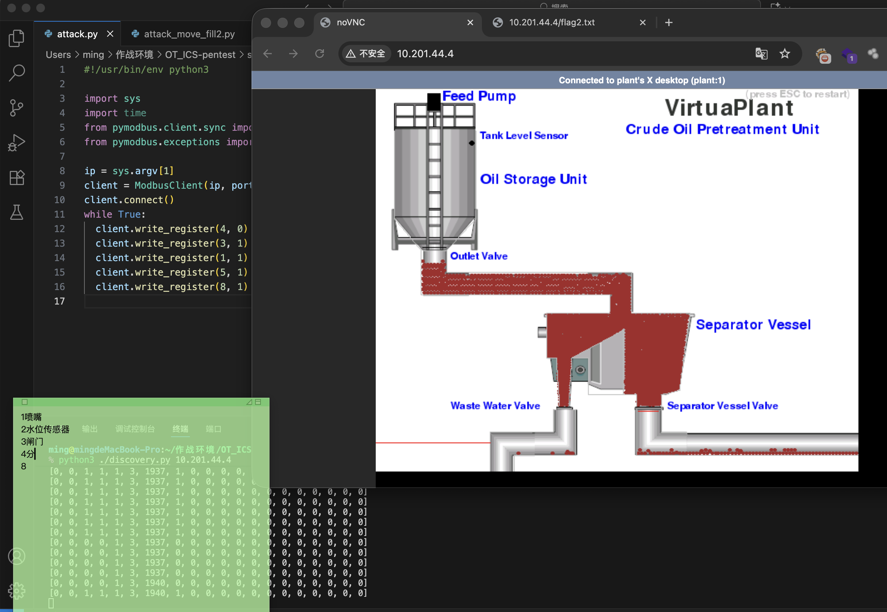Image resolution: width=887 pixels, height=612 pixels.
Task: Open the Extensions view
Action: pyautogui.click(x=17, y=177)
